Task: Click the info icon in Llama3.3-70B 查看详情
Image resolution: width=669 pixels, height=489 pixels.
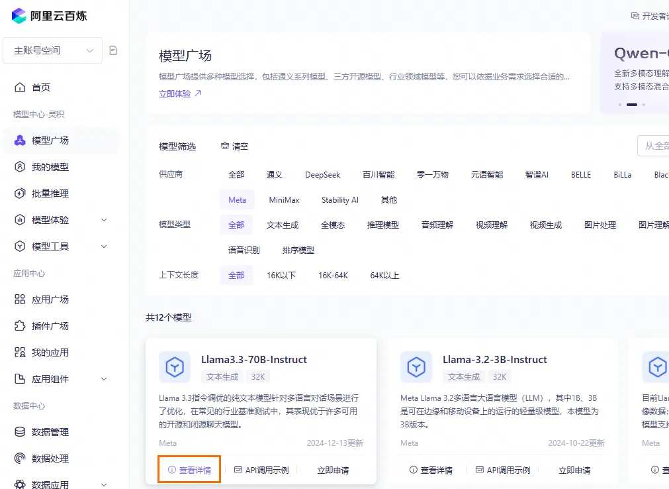Action: pyautogui.click(x=172, y=470)
